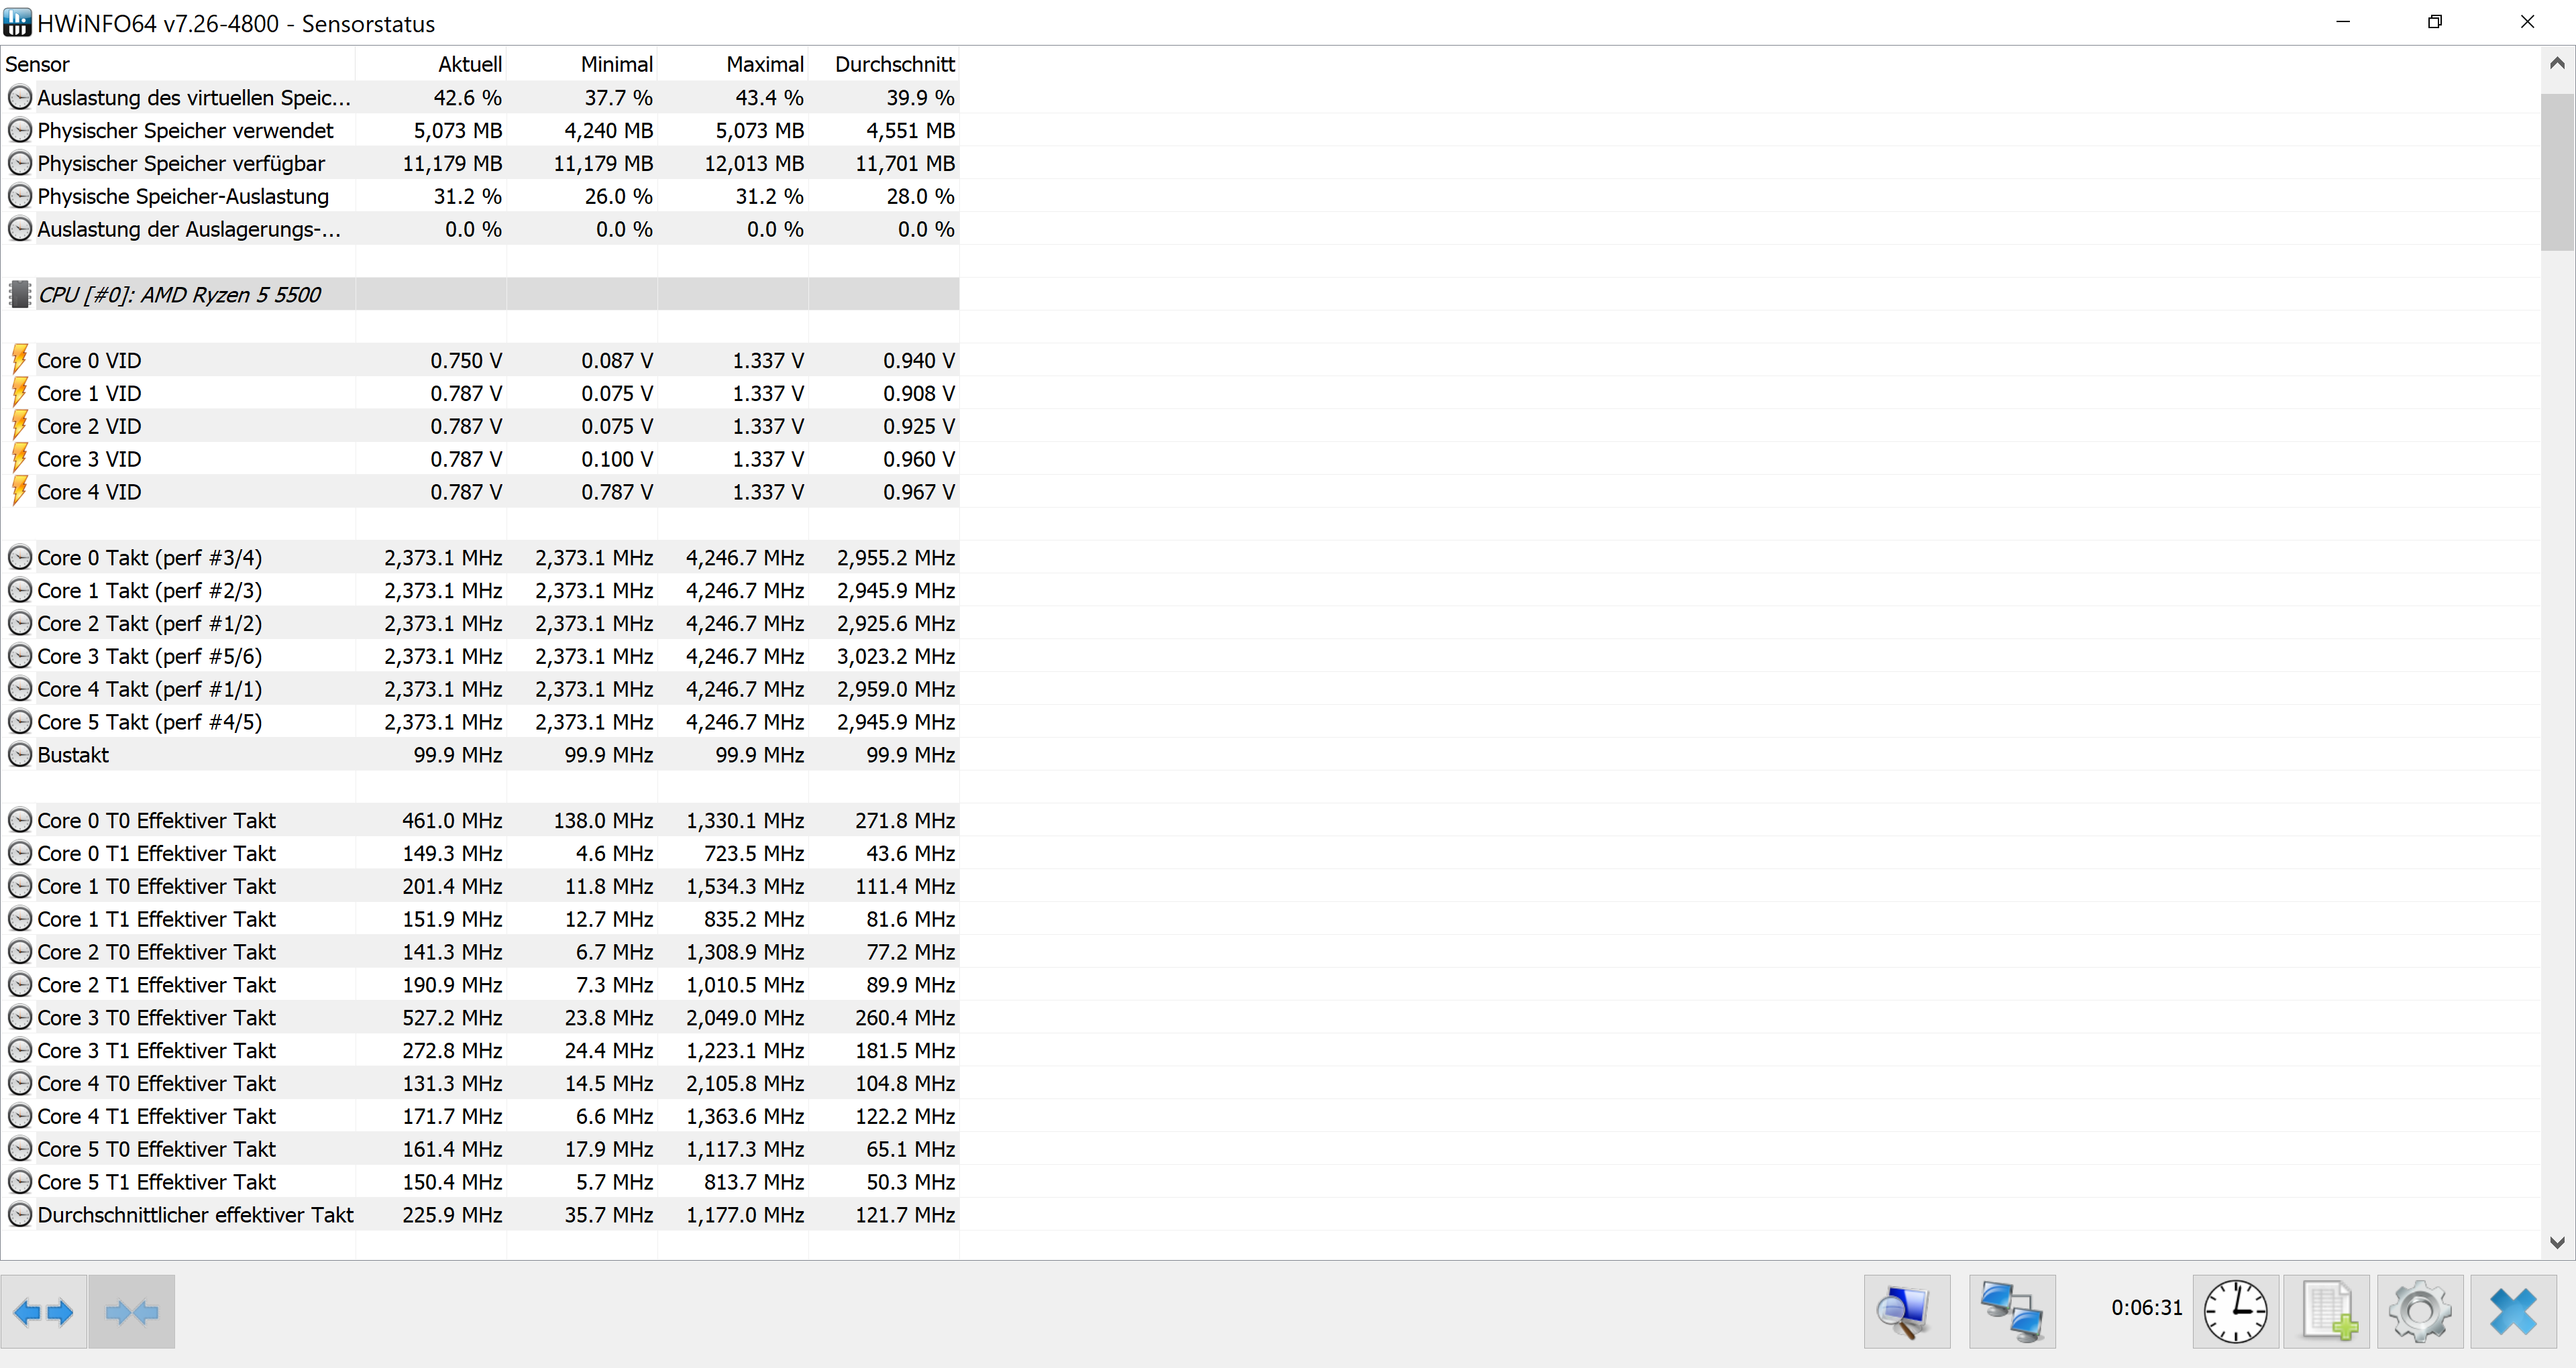Viewport: 2576px width, 1368px height.
Task: Select the Bustakt sensor row
Action: pyautogui.click(x=73, y=755)
